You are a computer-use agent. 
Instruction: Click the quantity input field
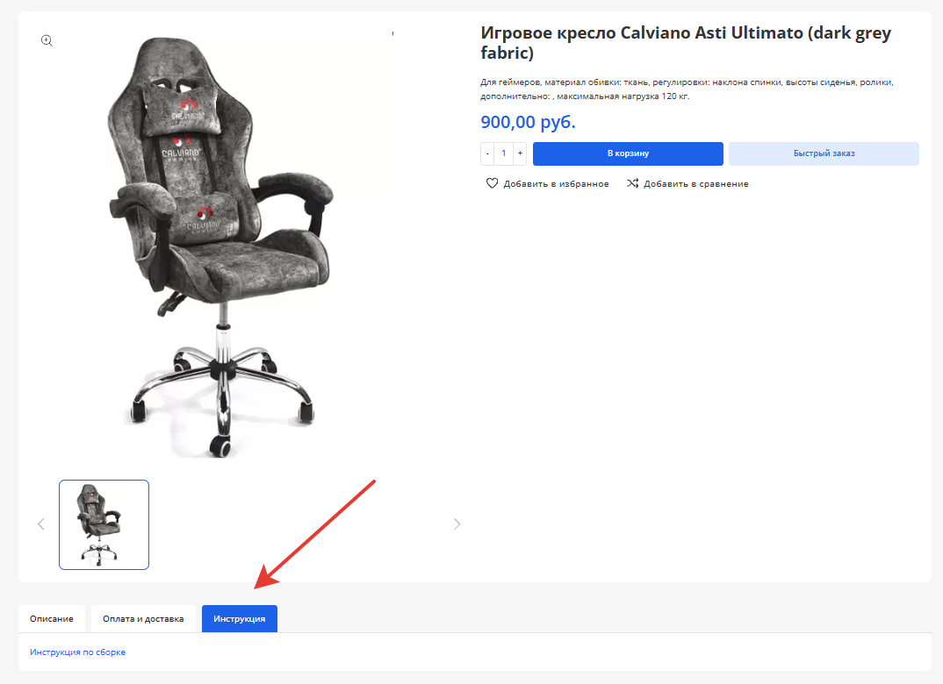coord(503,153)
